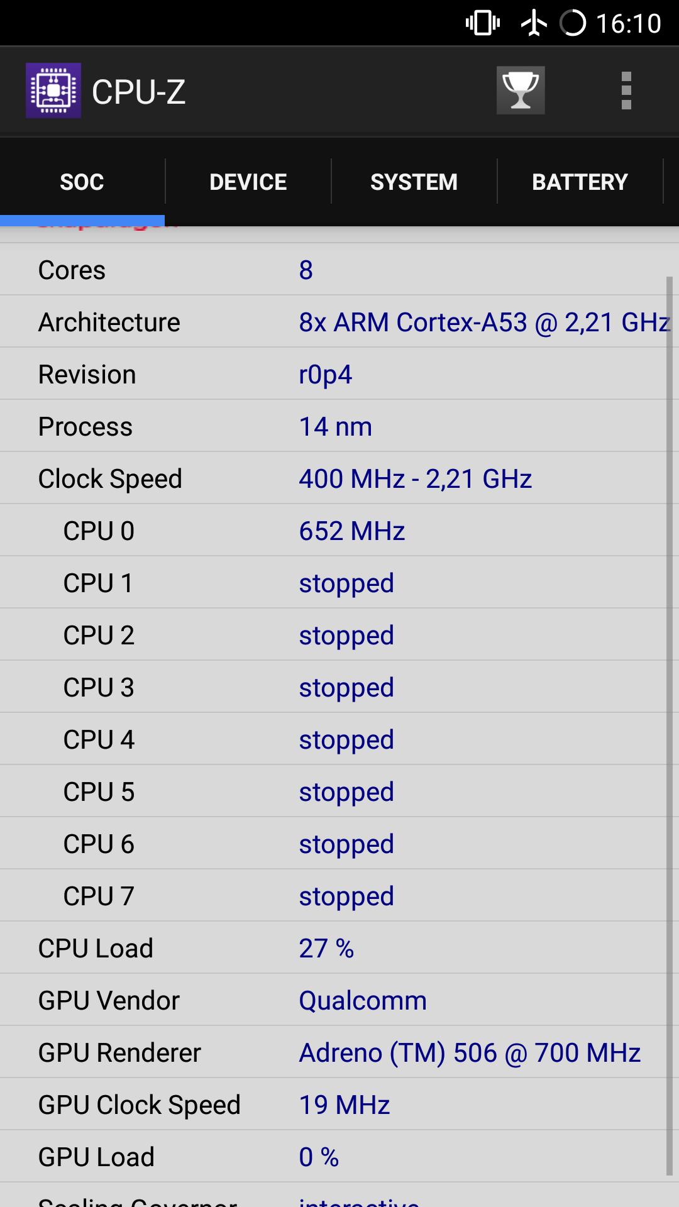Switch to the SOC tab
The image size is (679, 1207).
point(82,182)
